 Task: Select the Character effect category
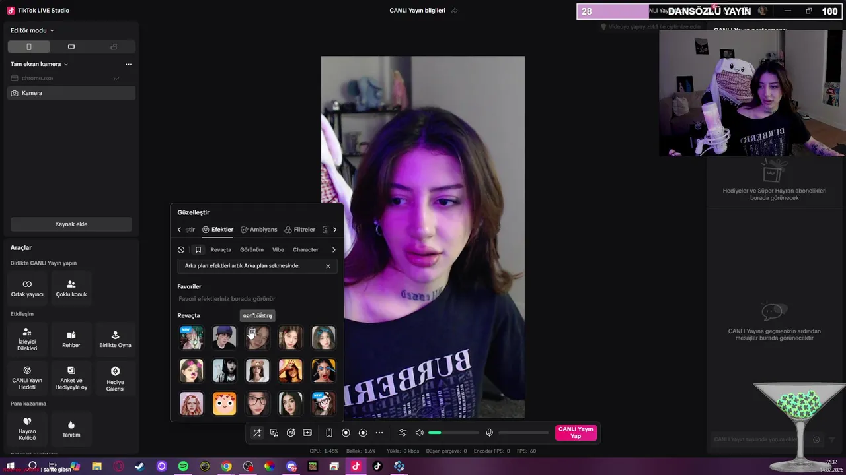pos(305,250)
